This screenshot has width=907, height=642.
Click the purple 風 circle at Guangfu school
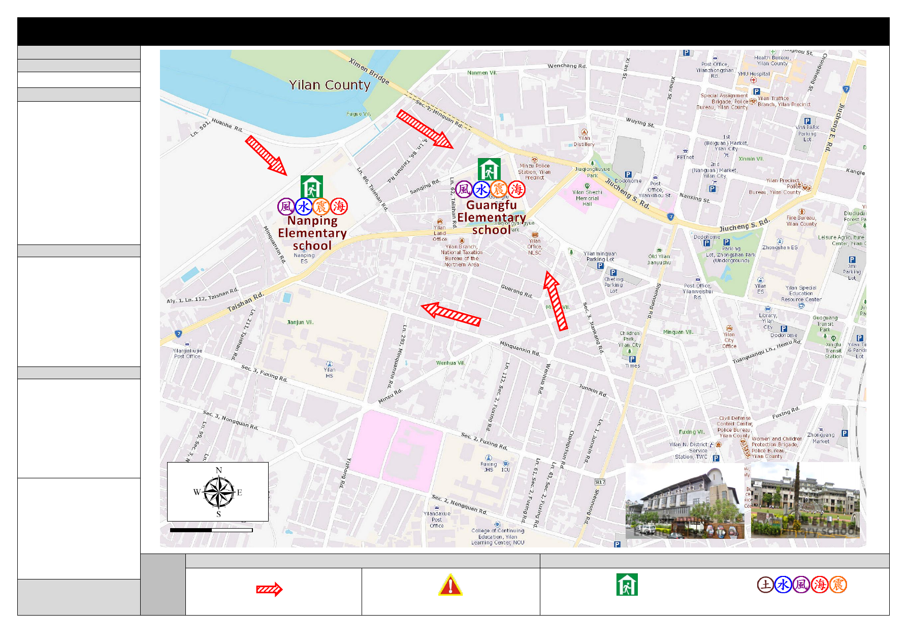[464, 190]
